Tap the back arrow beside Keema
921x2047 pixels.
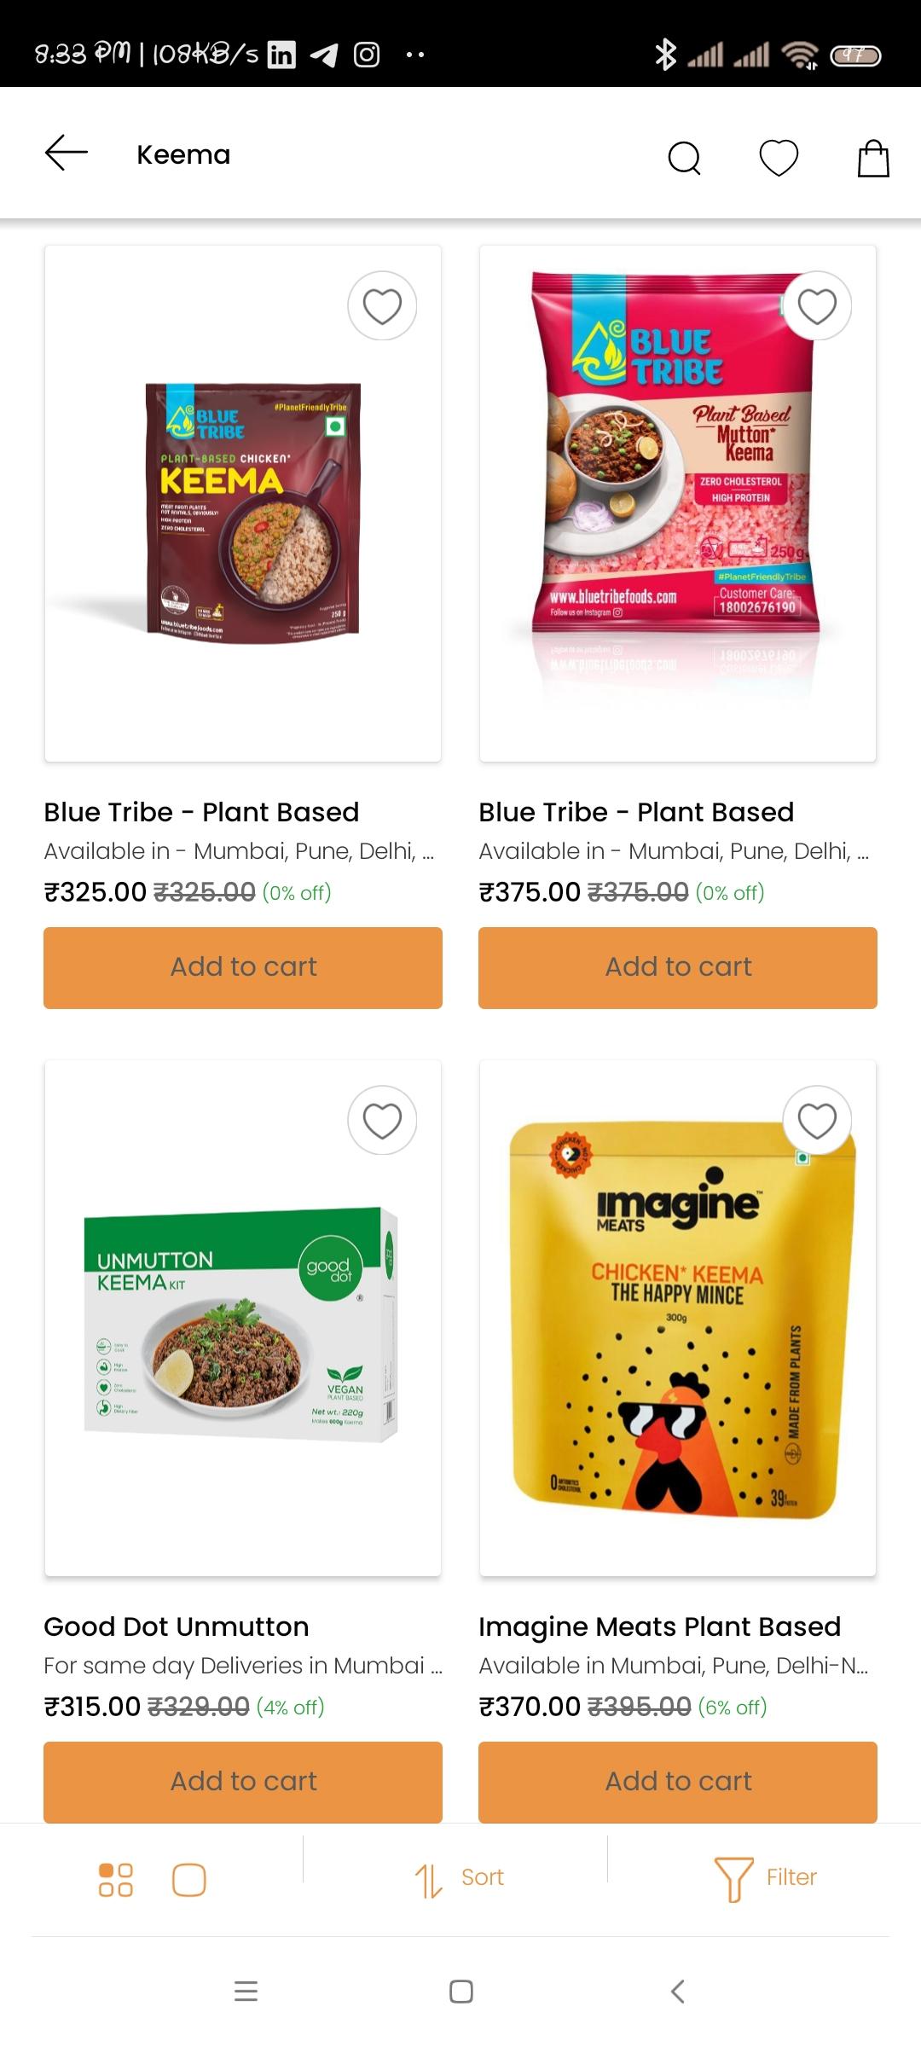[x=67, y=154]
